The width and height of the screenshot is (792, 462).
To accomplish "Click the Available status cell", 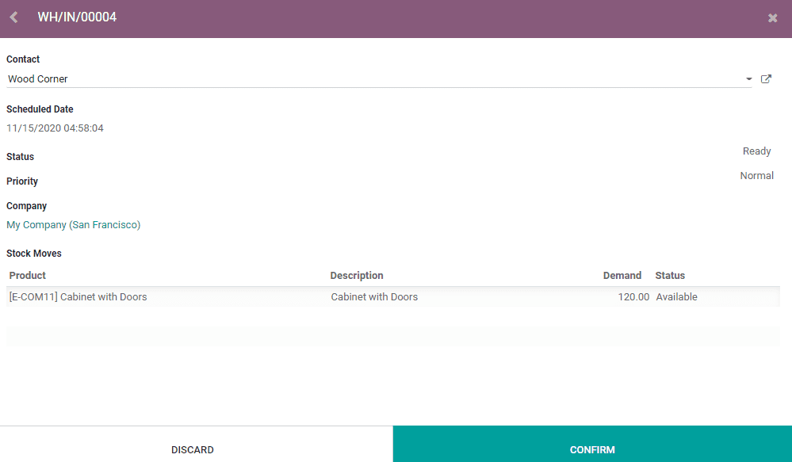I will click(676, 297).
